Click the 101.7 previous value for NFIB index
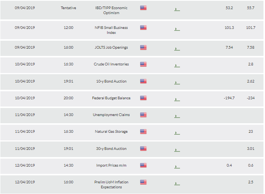 click(251, 28)
